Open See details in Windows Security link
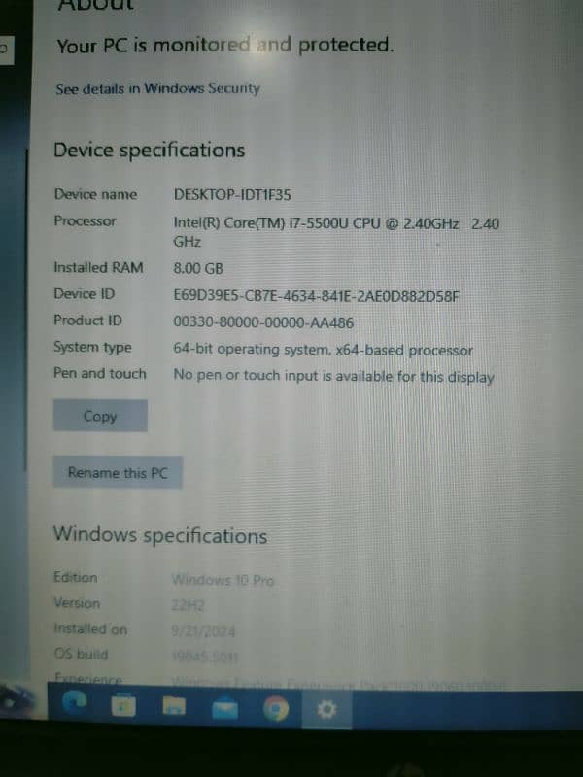The width and height of the screenshot is (583, 777). click(157, 89)
